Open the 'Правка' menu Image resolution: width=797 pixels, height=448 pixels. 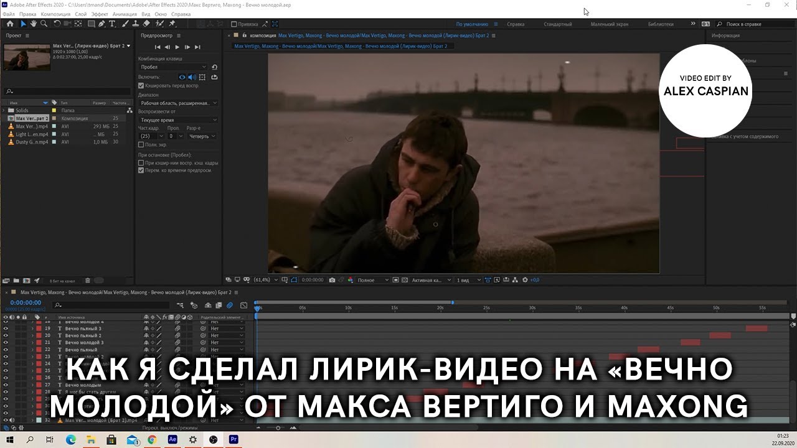[27, 14]
